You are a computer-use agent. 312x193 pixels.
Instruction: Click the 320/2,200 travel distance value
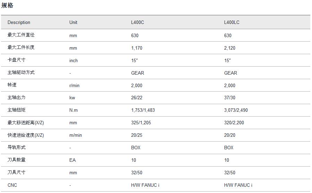tap(234, 123)
